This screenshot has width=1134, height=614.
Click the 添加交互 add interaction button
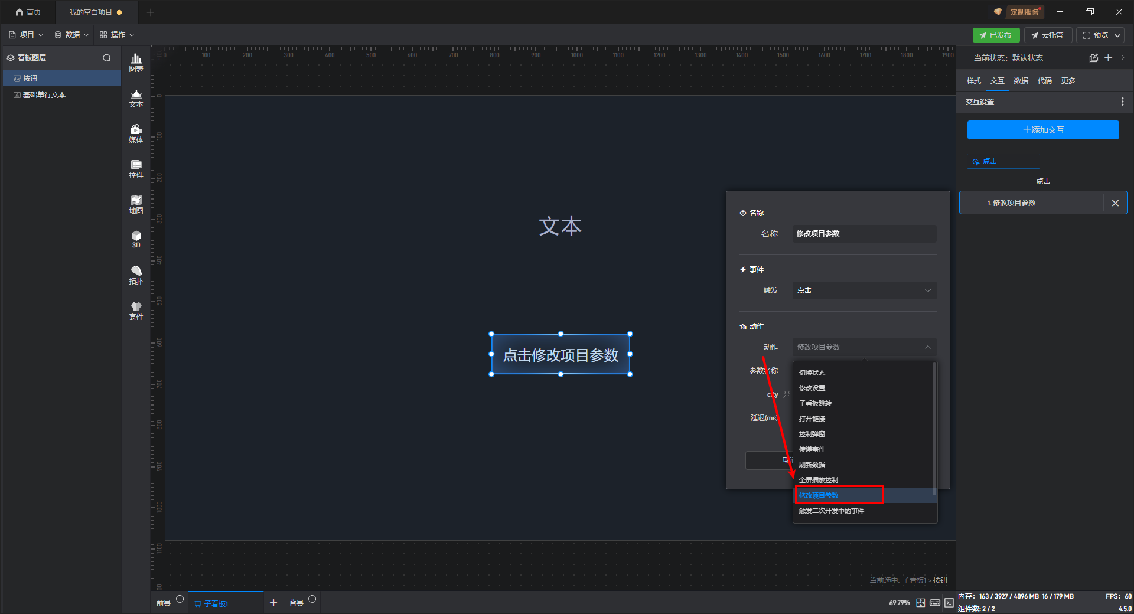[x=1042, y=130]
